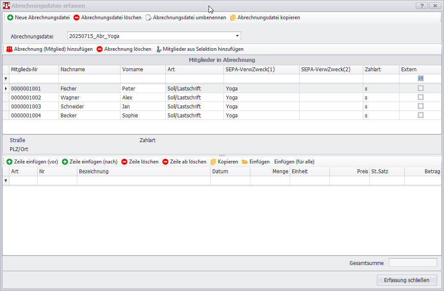Screen dimensions: 444x291
Task: Sort by the Nachname column header
Action: click(89, 69)
